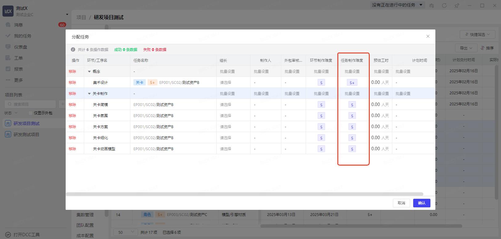
Task: Toggle the 仅显示外包 checkbox
Action: [x=30, y=113]
